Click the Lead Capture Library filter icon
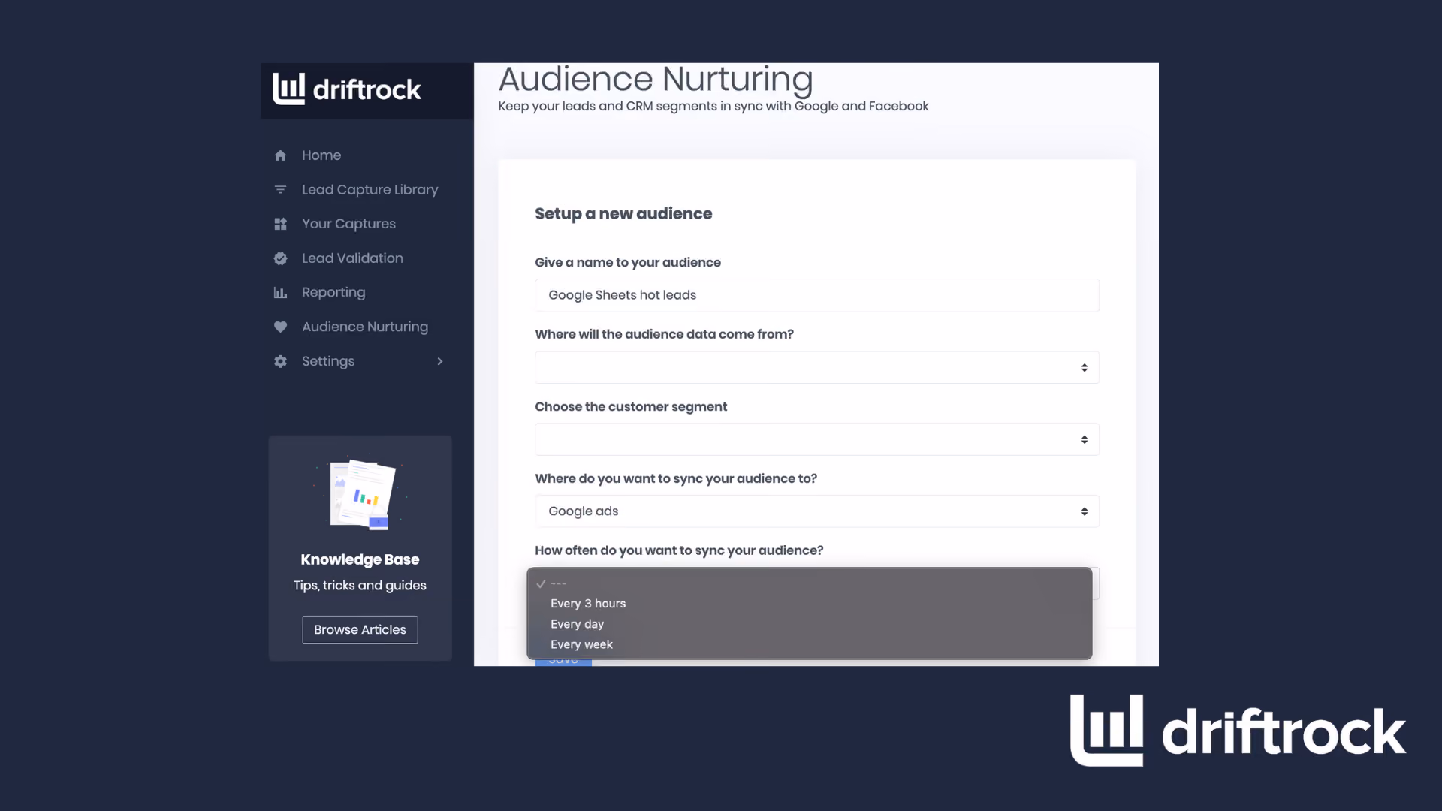This screenshot has width=1442, height=811. point(280,190)
